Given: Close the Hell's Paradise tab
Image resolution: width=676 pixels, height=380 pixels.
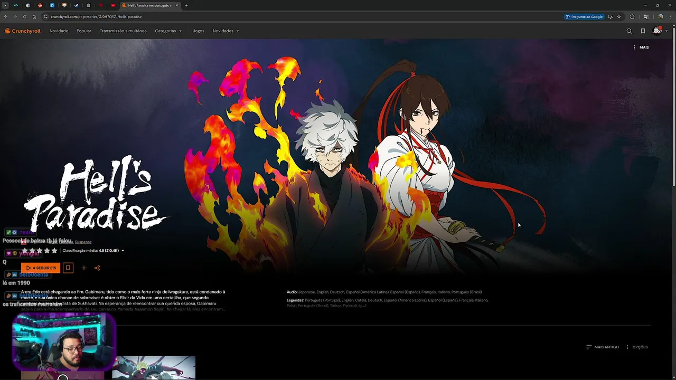Looking at the screenshot, I should coord(177,5).
